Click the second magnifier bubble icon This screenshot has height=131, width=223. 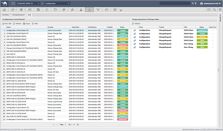click(72, 10)
